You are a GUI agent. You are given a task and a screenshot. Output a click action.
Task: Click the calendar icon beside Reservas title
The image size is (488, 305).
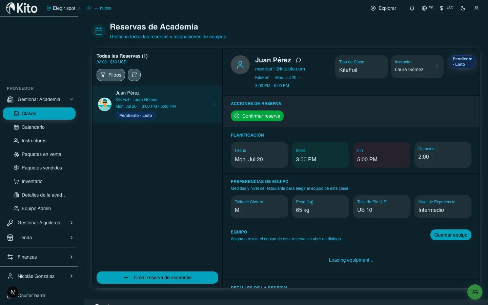99,31
